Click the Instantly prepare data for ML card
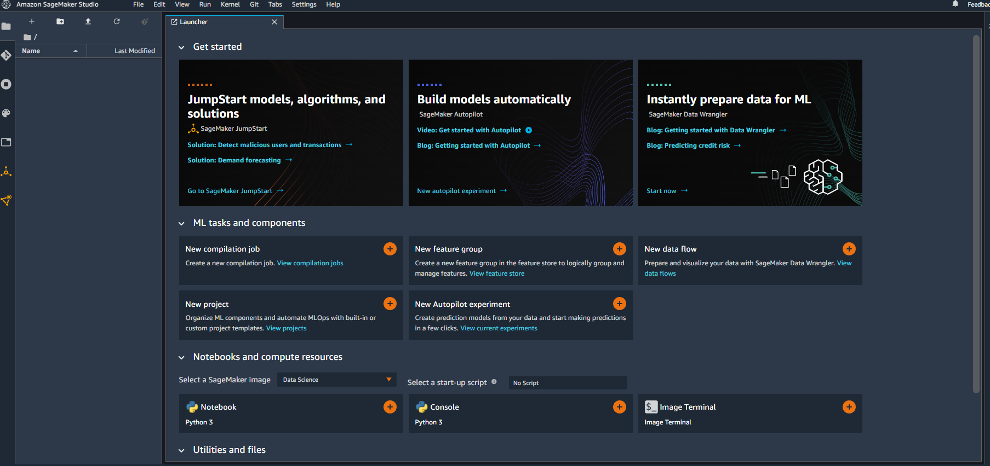 click(750, 133)
